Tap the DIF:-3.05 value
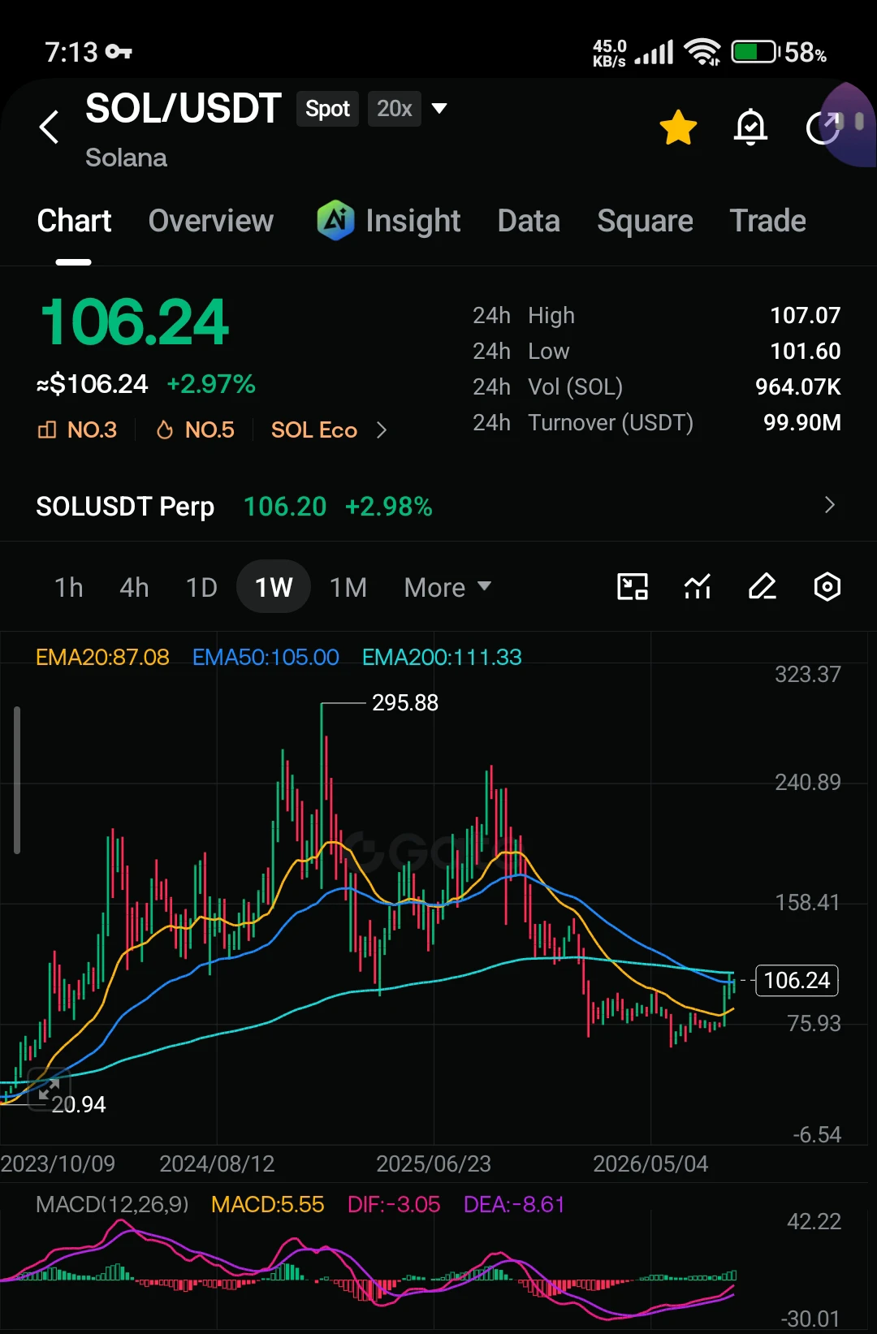Screen dimensions: 877x1334 394,1204
